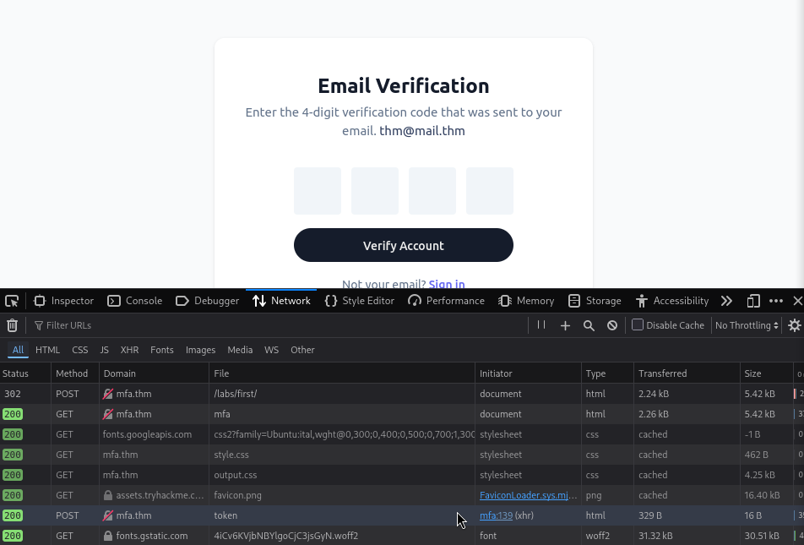Activate the element picker icon

(x=12, y=301)
